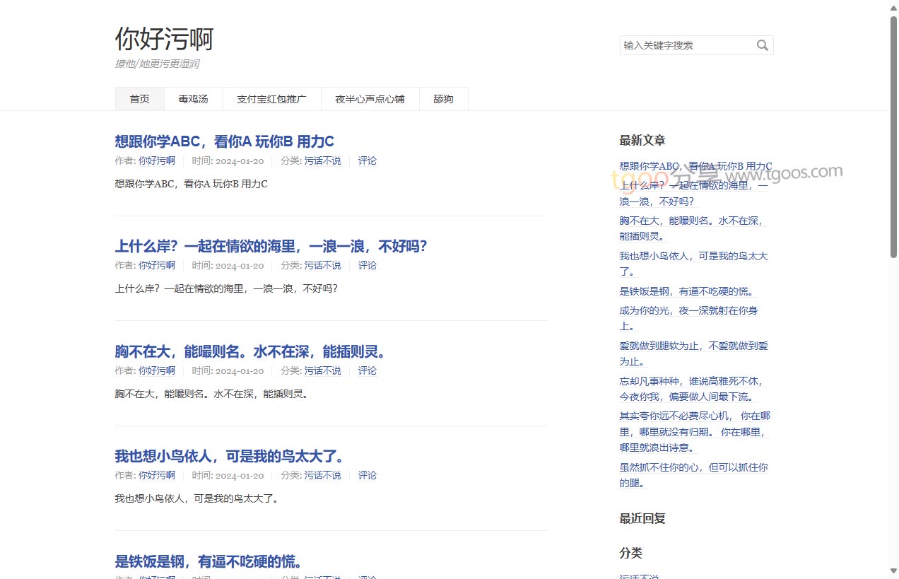
Task: Click the vertical scrollbar thumb
Action: pyautogui.click(x=893, y=134)
